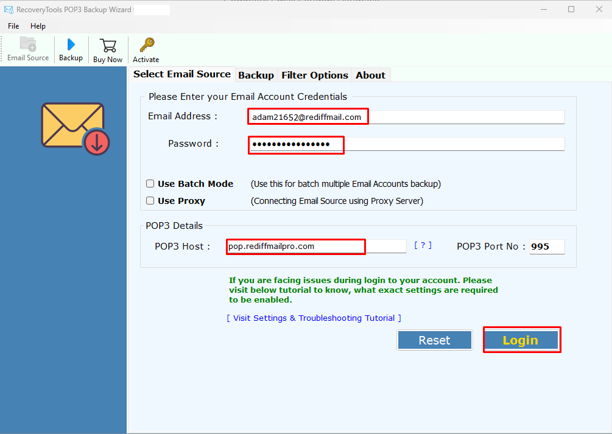The width and height of the screenshot is (612, 434).
Task: Click the app icon in the title bar
Action: [9, 9]
